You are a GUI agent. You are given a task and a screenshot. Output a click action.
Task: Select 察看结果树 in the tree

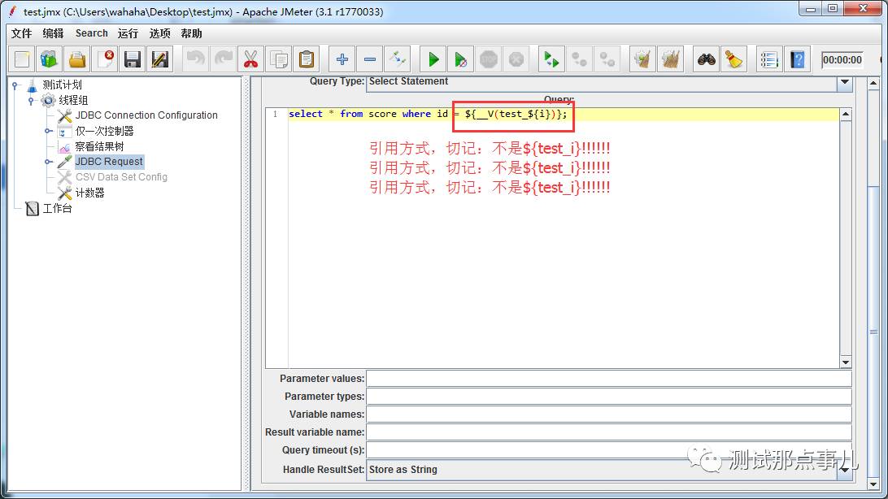pos(99,146)
